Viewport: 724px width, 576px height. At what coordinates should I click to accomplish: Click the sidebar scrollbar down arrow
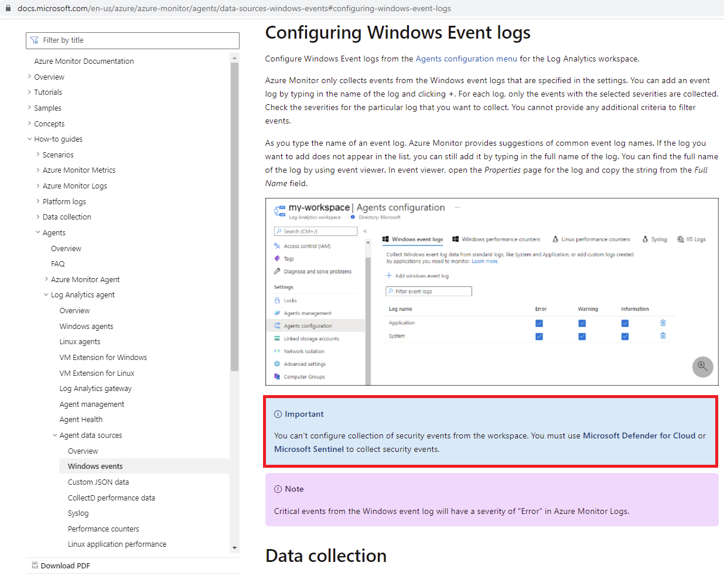234,548
